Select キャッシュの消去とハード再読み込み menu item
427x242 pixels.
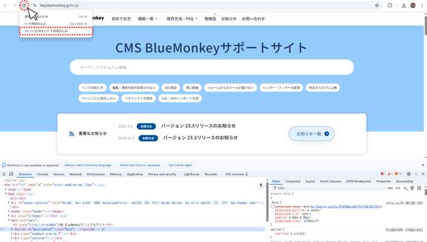tap(56, 31)
